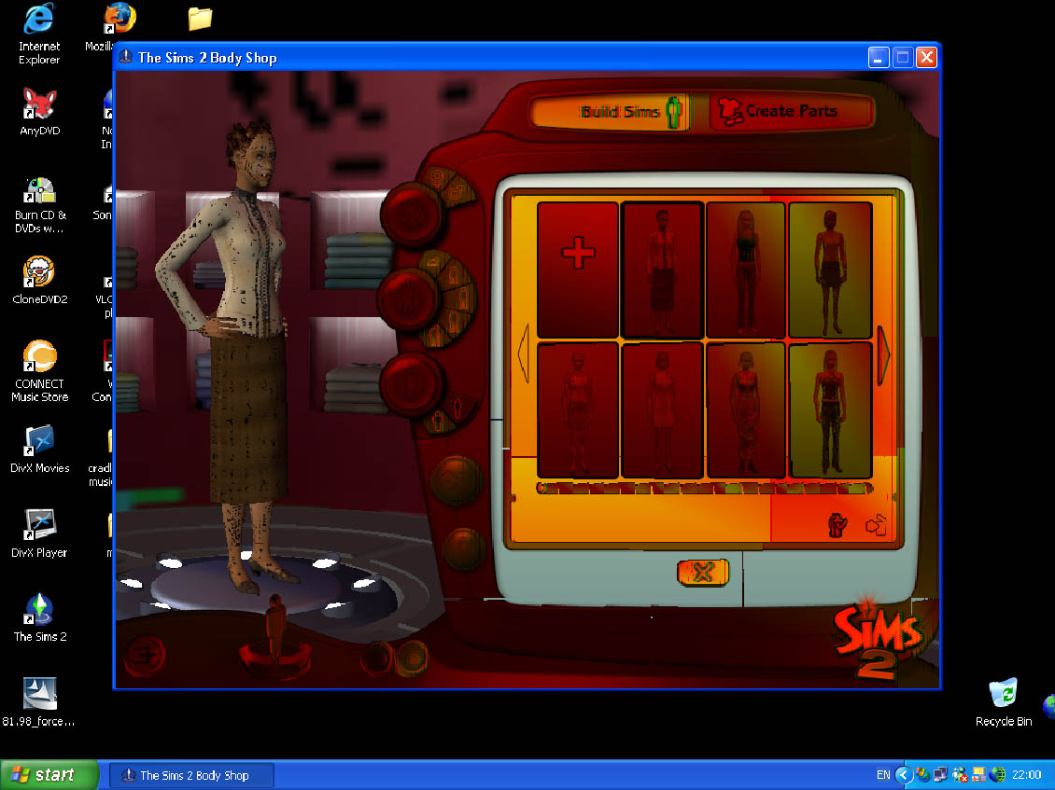
Task: Click the catalog page scrollbar strip
Action: click(704, 488)
